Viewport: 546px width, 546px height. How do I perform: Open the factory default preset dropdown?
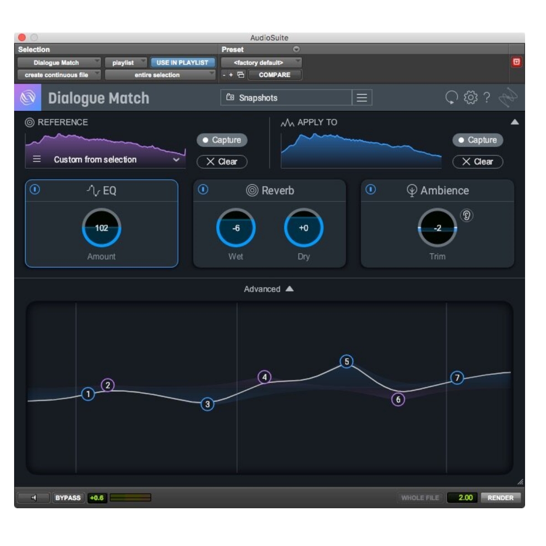tap(261, 62)
